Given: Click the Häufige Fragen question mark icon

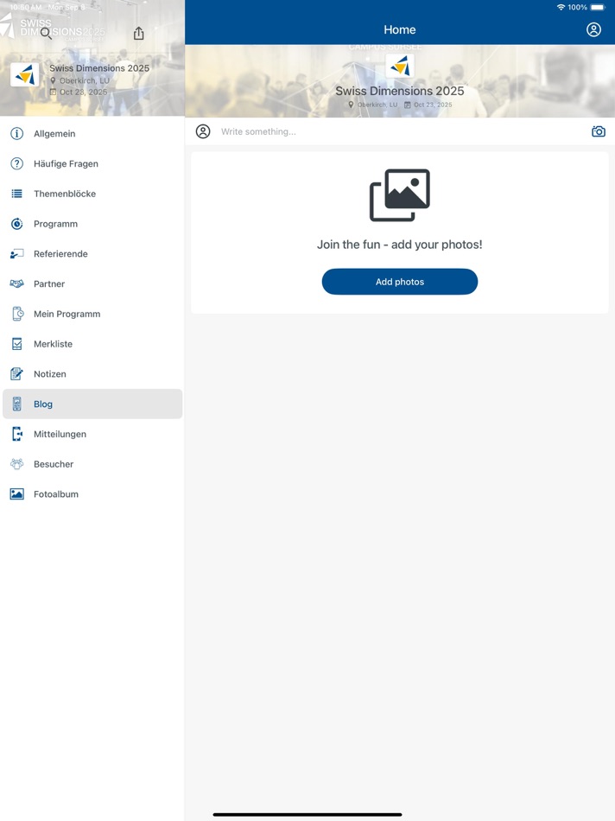Looking at the screenshot, I should coord(16,163).
